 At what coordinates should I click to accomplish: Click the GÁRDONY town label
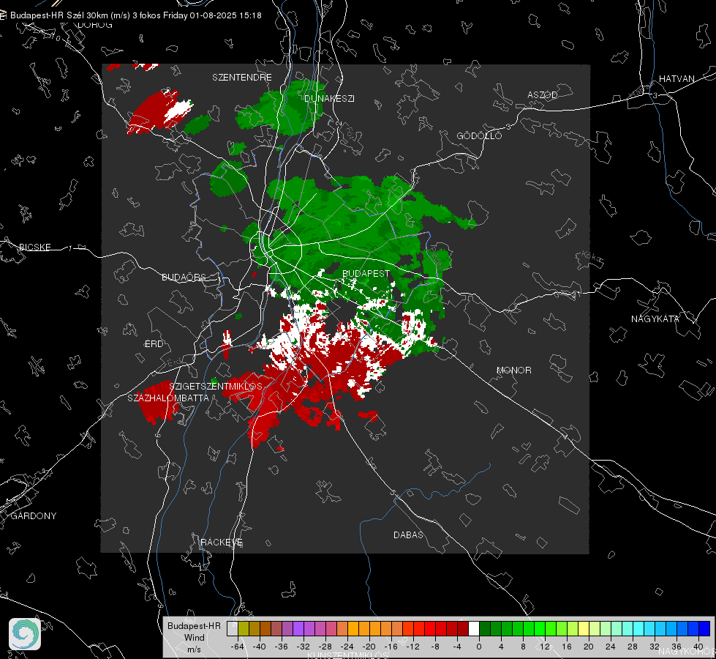click(34, 516)
